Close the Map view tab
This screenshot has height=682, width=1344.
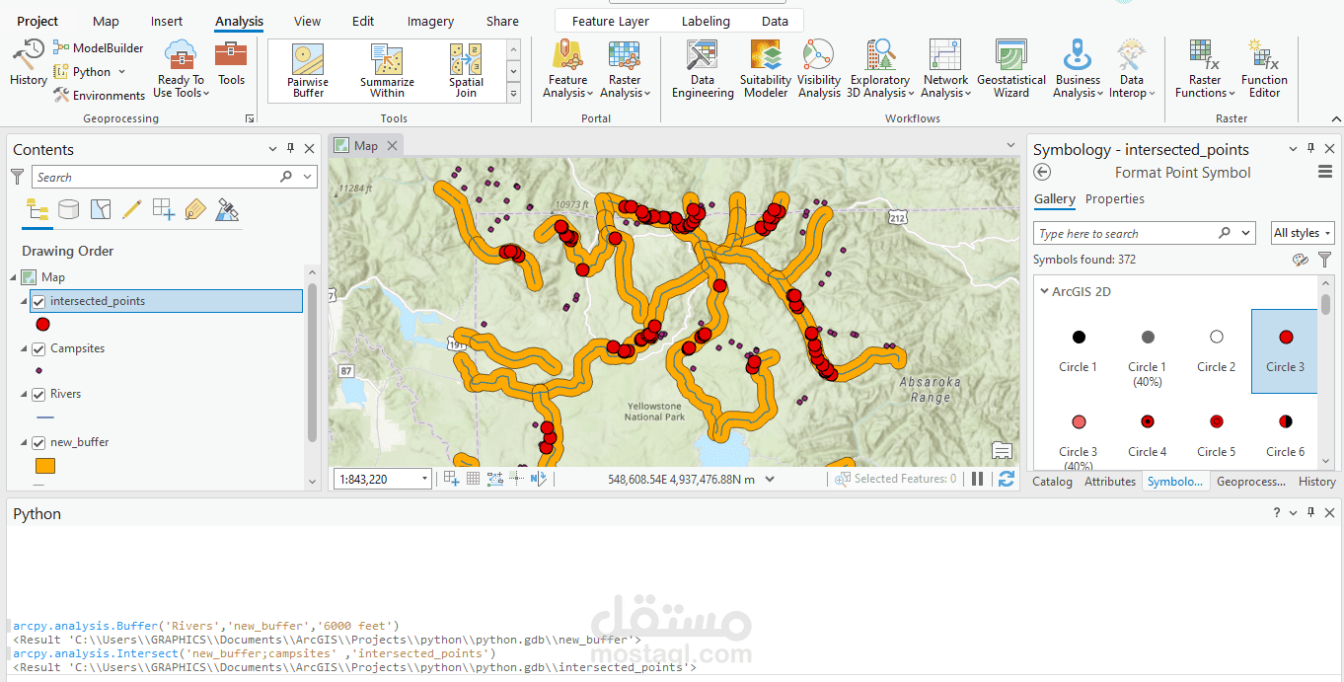(392, 145)
